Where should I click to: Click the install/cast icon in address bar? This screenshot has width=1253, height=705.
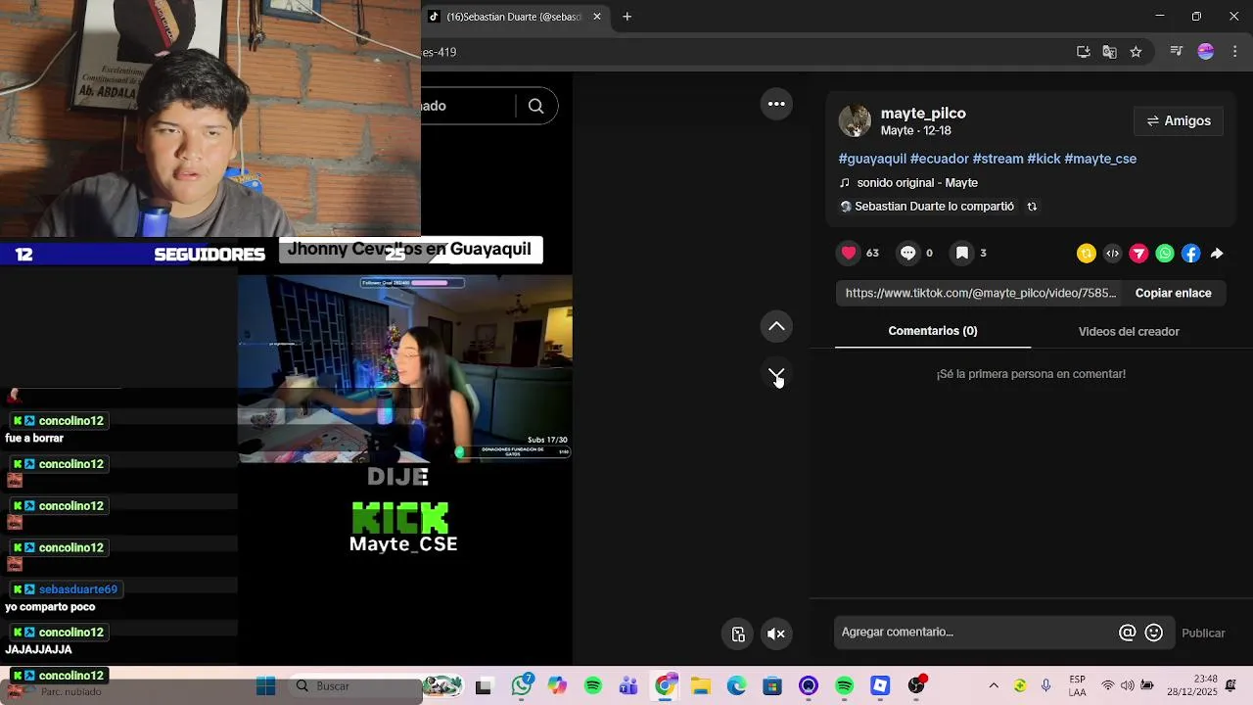click(1084, 52)
